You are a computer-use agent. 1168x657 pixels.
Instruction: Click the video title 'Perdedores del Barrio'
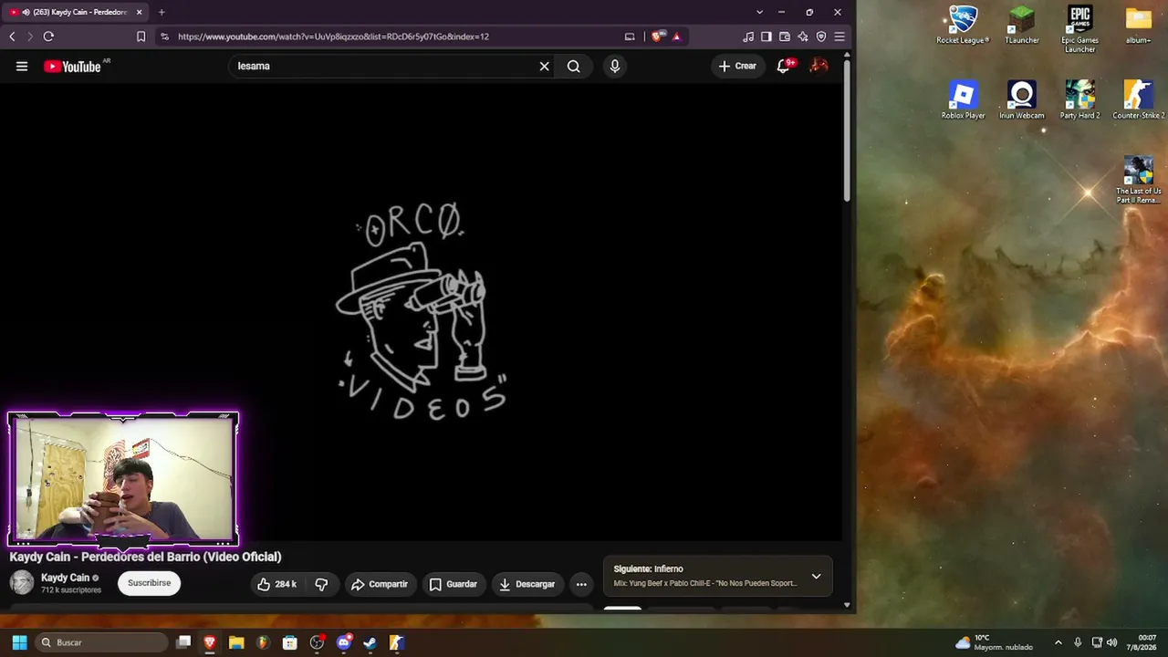coord(145,557)
